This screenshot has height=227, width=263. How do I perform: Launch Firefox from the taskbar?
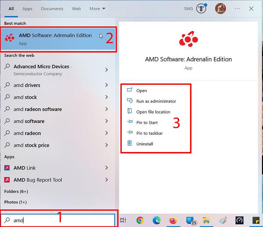(x=173, y=220)
